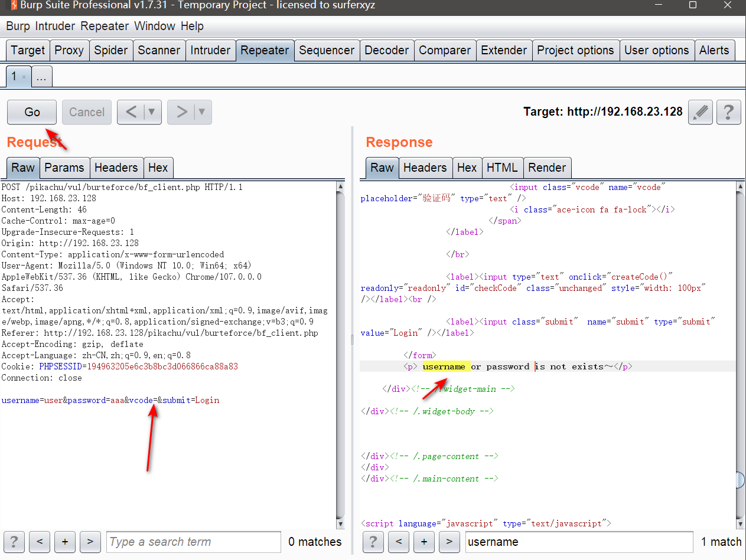Switch response view to Render tab
Screen dimensions: 746x560
pyautogui.click(x=546, y=168)
